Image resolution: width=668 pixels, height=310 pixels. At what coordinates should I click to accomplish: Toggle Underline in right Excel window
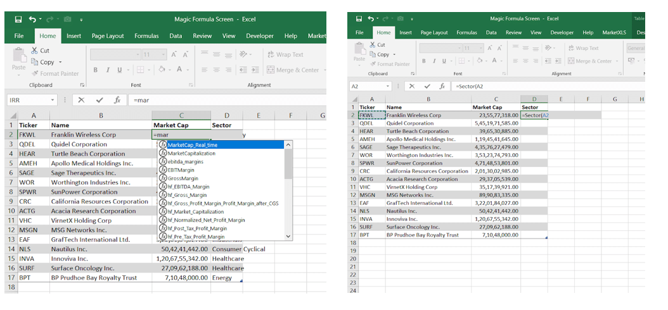coord(444,61)
